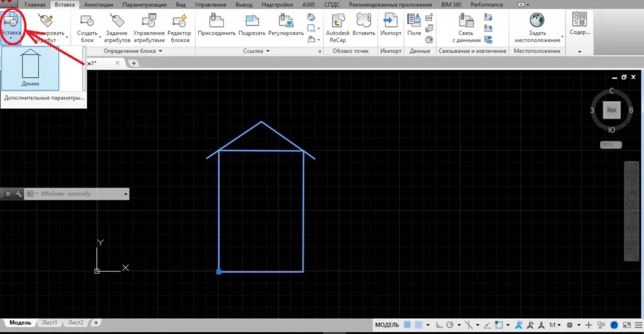
Task: Open the Создать блок tool
Action: pyautogui.click(x=87, y=28)
